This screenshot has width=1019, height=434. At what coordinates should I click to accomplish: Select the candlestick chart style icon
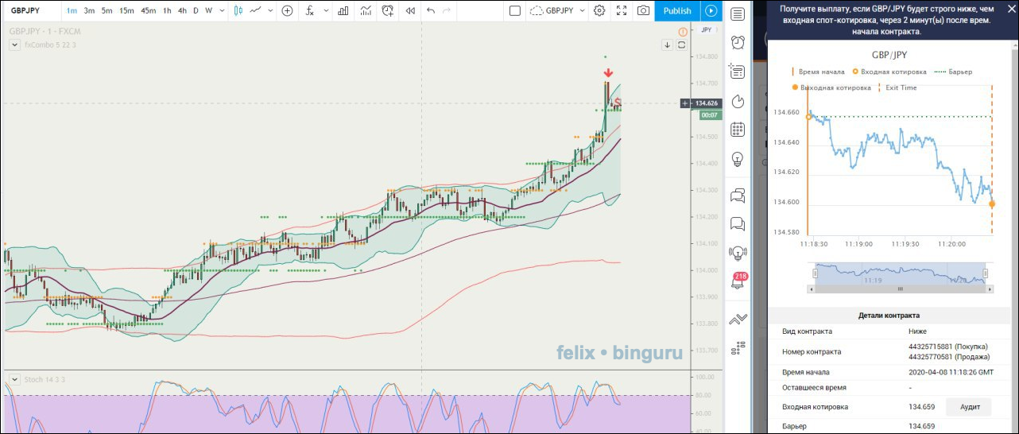pyautogui.click(x=237, y=11)
